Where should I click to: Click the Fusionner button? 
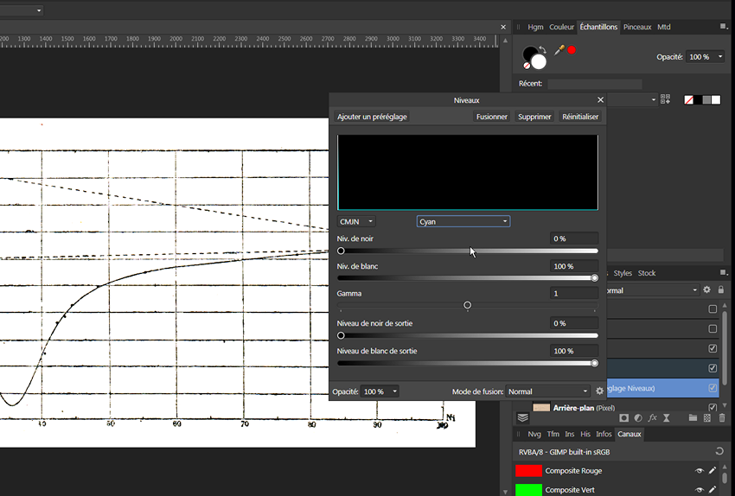click(x=492, y=117)
